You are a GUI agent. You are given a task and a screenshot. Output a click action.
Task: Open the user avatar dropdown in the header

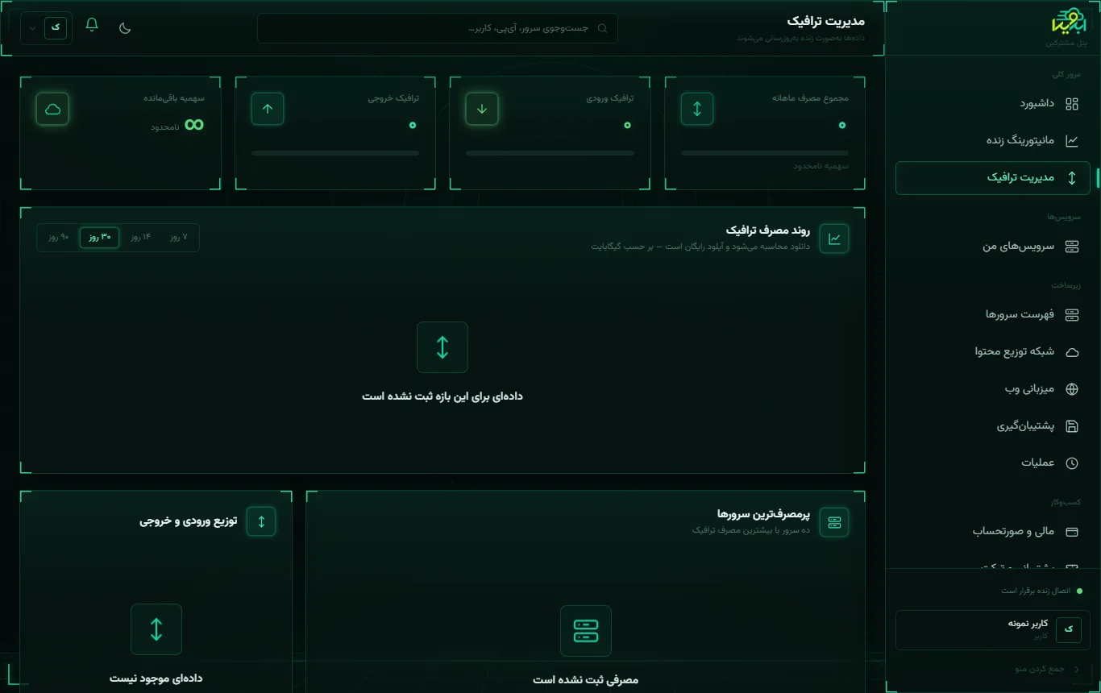pos(46,27)
